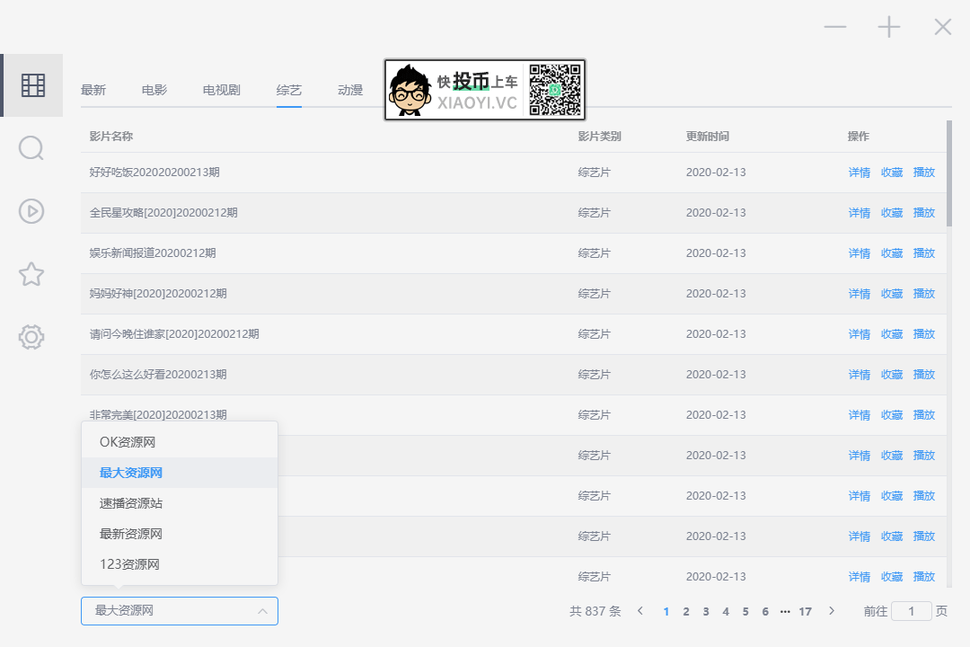This screenshot has width=970, height=647.
Task: Open the player icon in sidebar
Action: (x=31, y=211)
